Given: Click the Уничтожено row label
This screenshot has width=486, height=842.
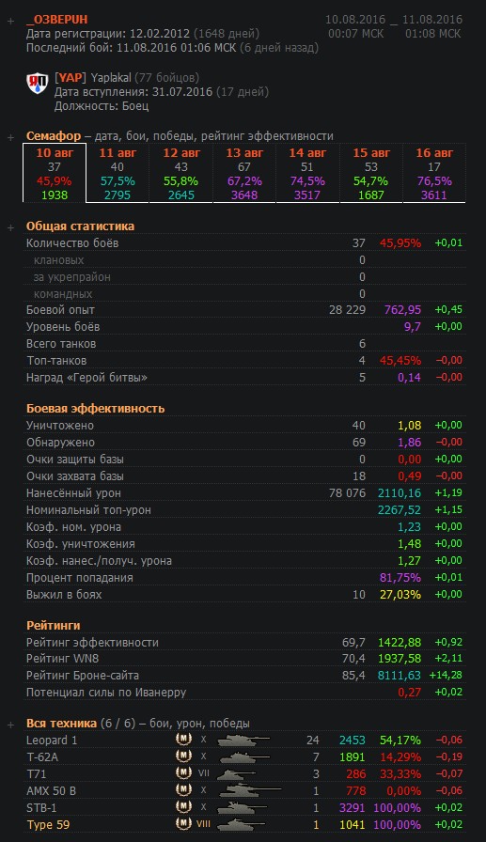Looking at the screenshot, I should (60, 426).
